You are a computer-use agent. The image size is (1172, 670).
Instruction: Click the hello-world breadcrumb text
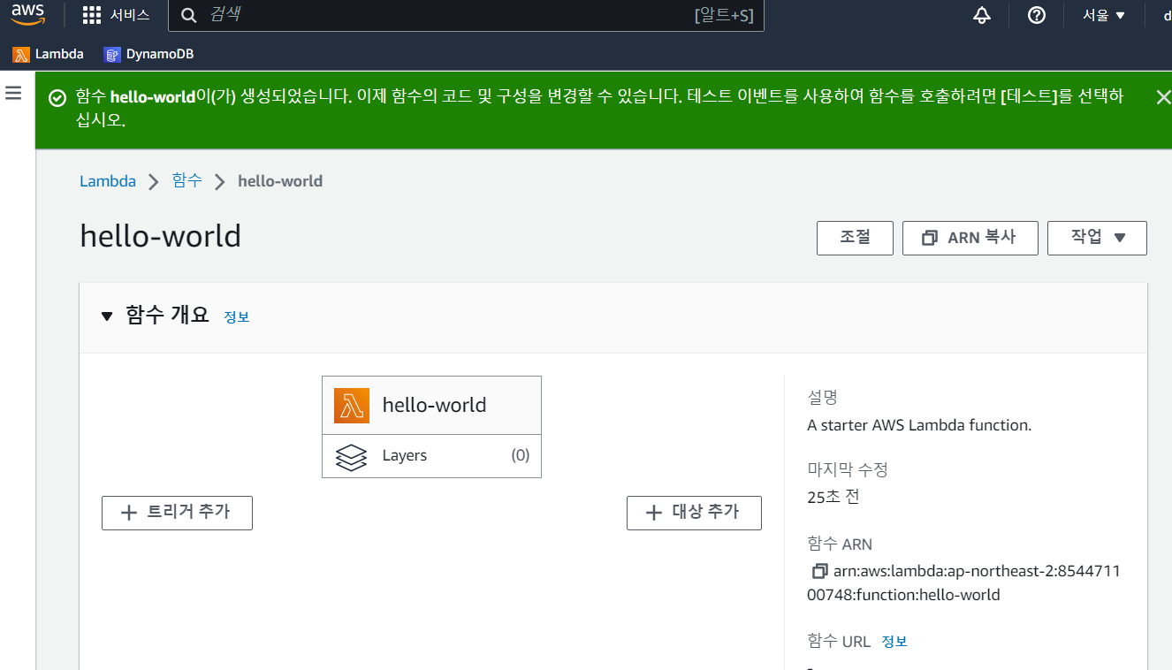(280, 181)
